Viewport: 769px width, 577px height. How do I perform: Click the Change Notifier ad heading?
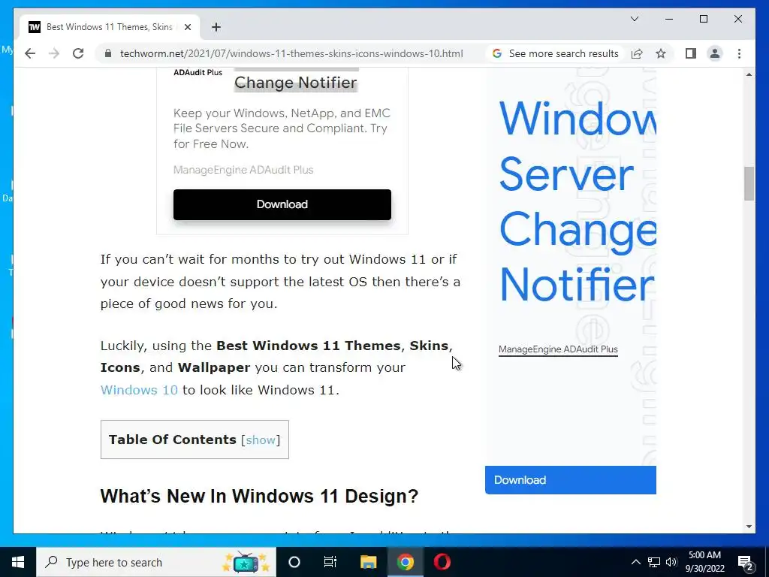pyautogui.click(x=296, y=83)
